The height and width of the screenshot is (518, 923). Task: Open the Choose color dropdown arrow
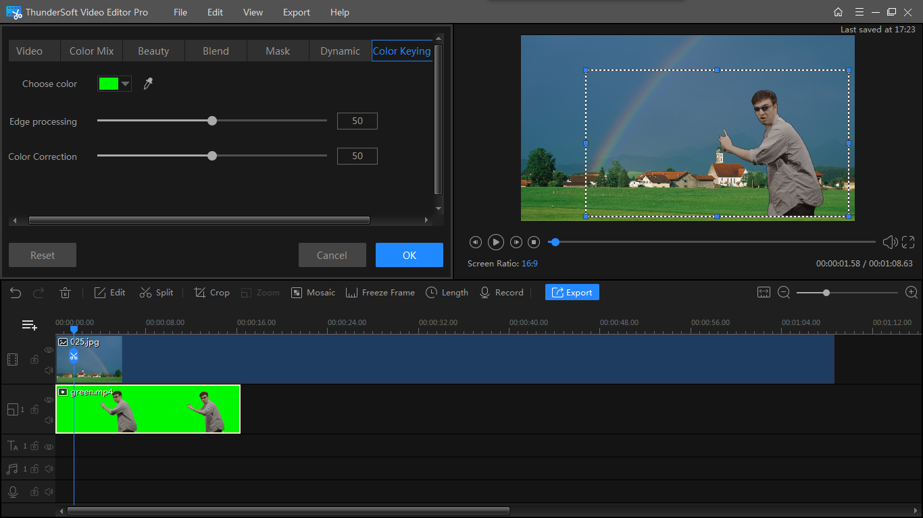coord(125,84)
